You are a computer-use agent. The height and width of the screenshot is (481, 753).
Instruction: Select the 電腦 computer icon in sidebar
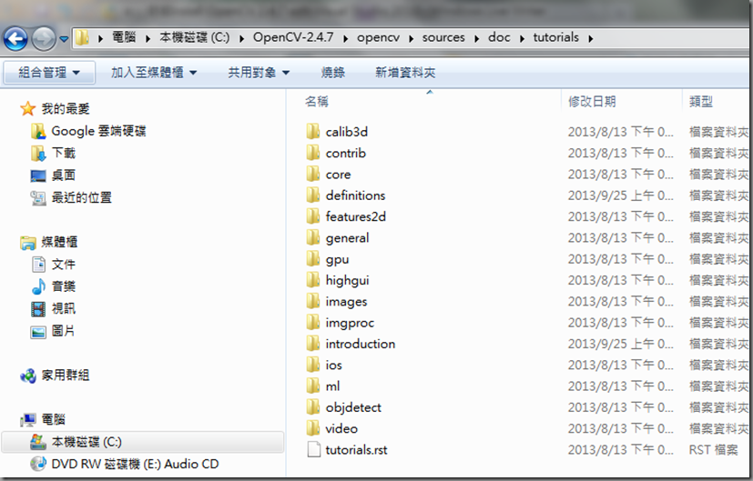28,420
